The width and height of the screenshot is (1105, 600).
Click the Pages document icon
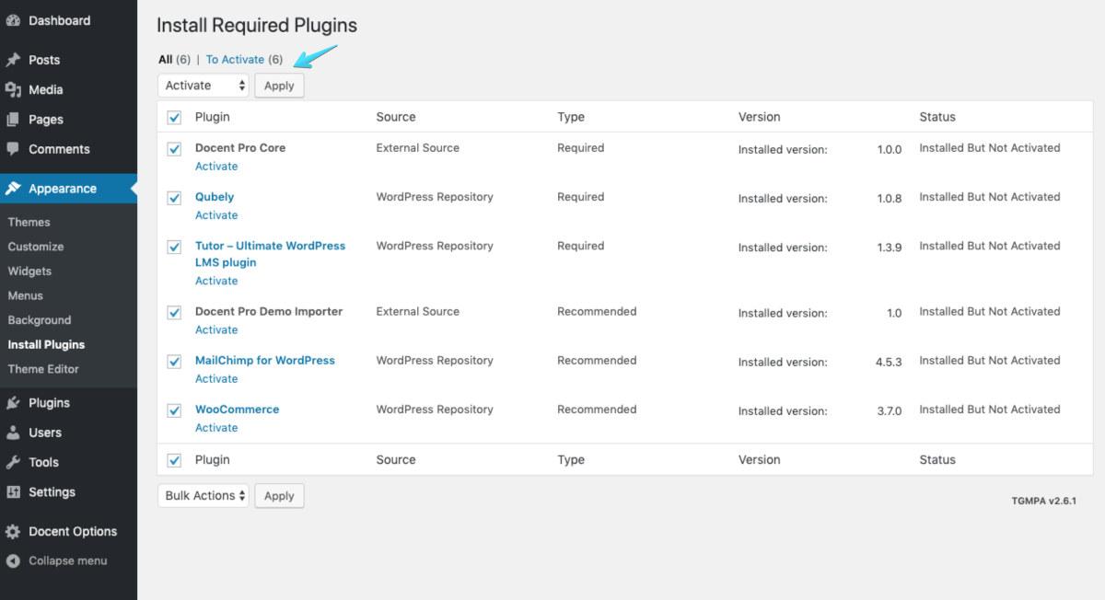pyautogui.click(x=13, y=120)
